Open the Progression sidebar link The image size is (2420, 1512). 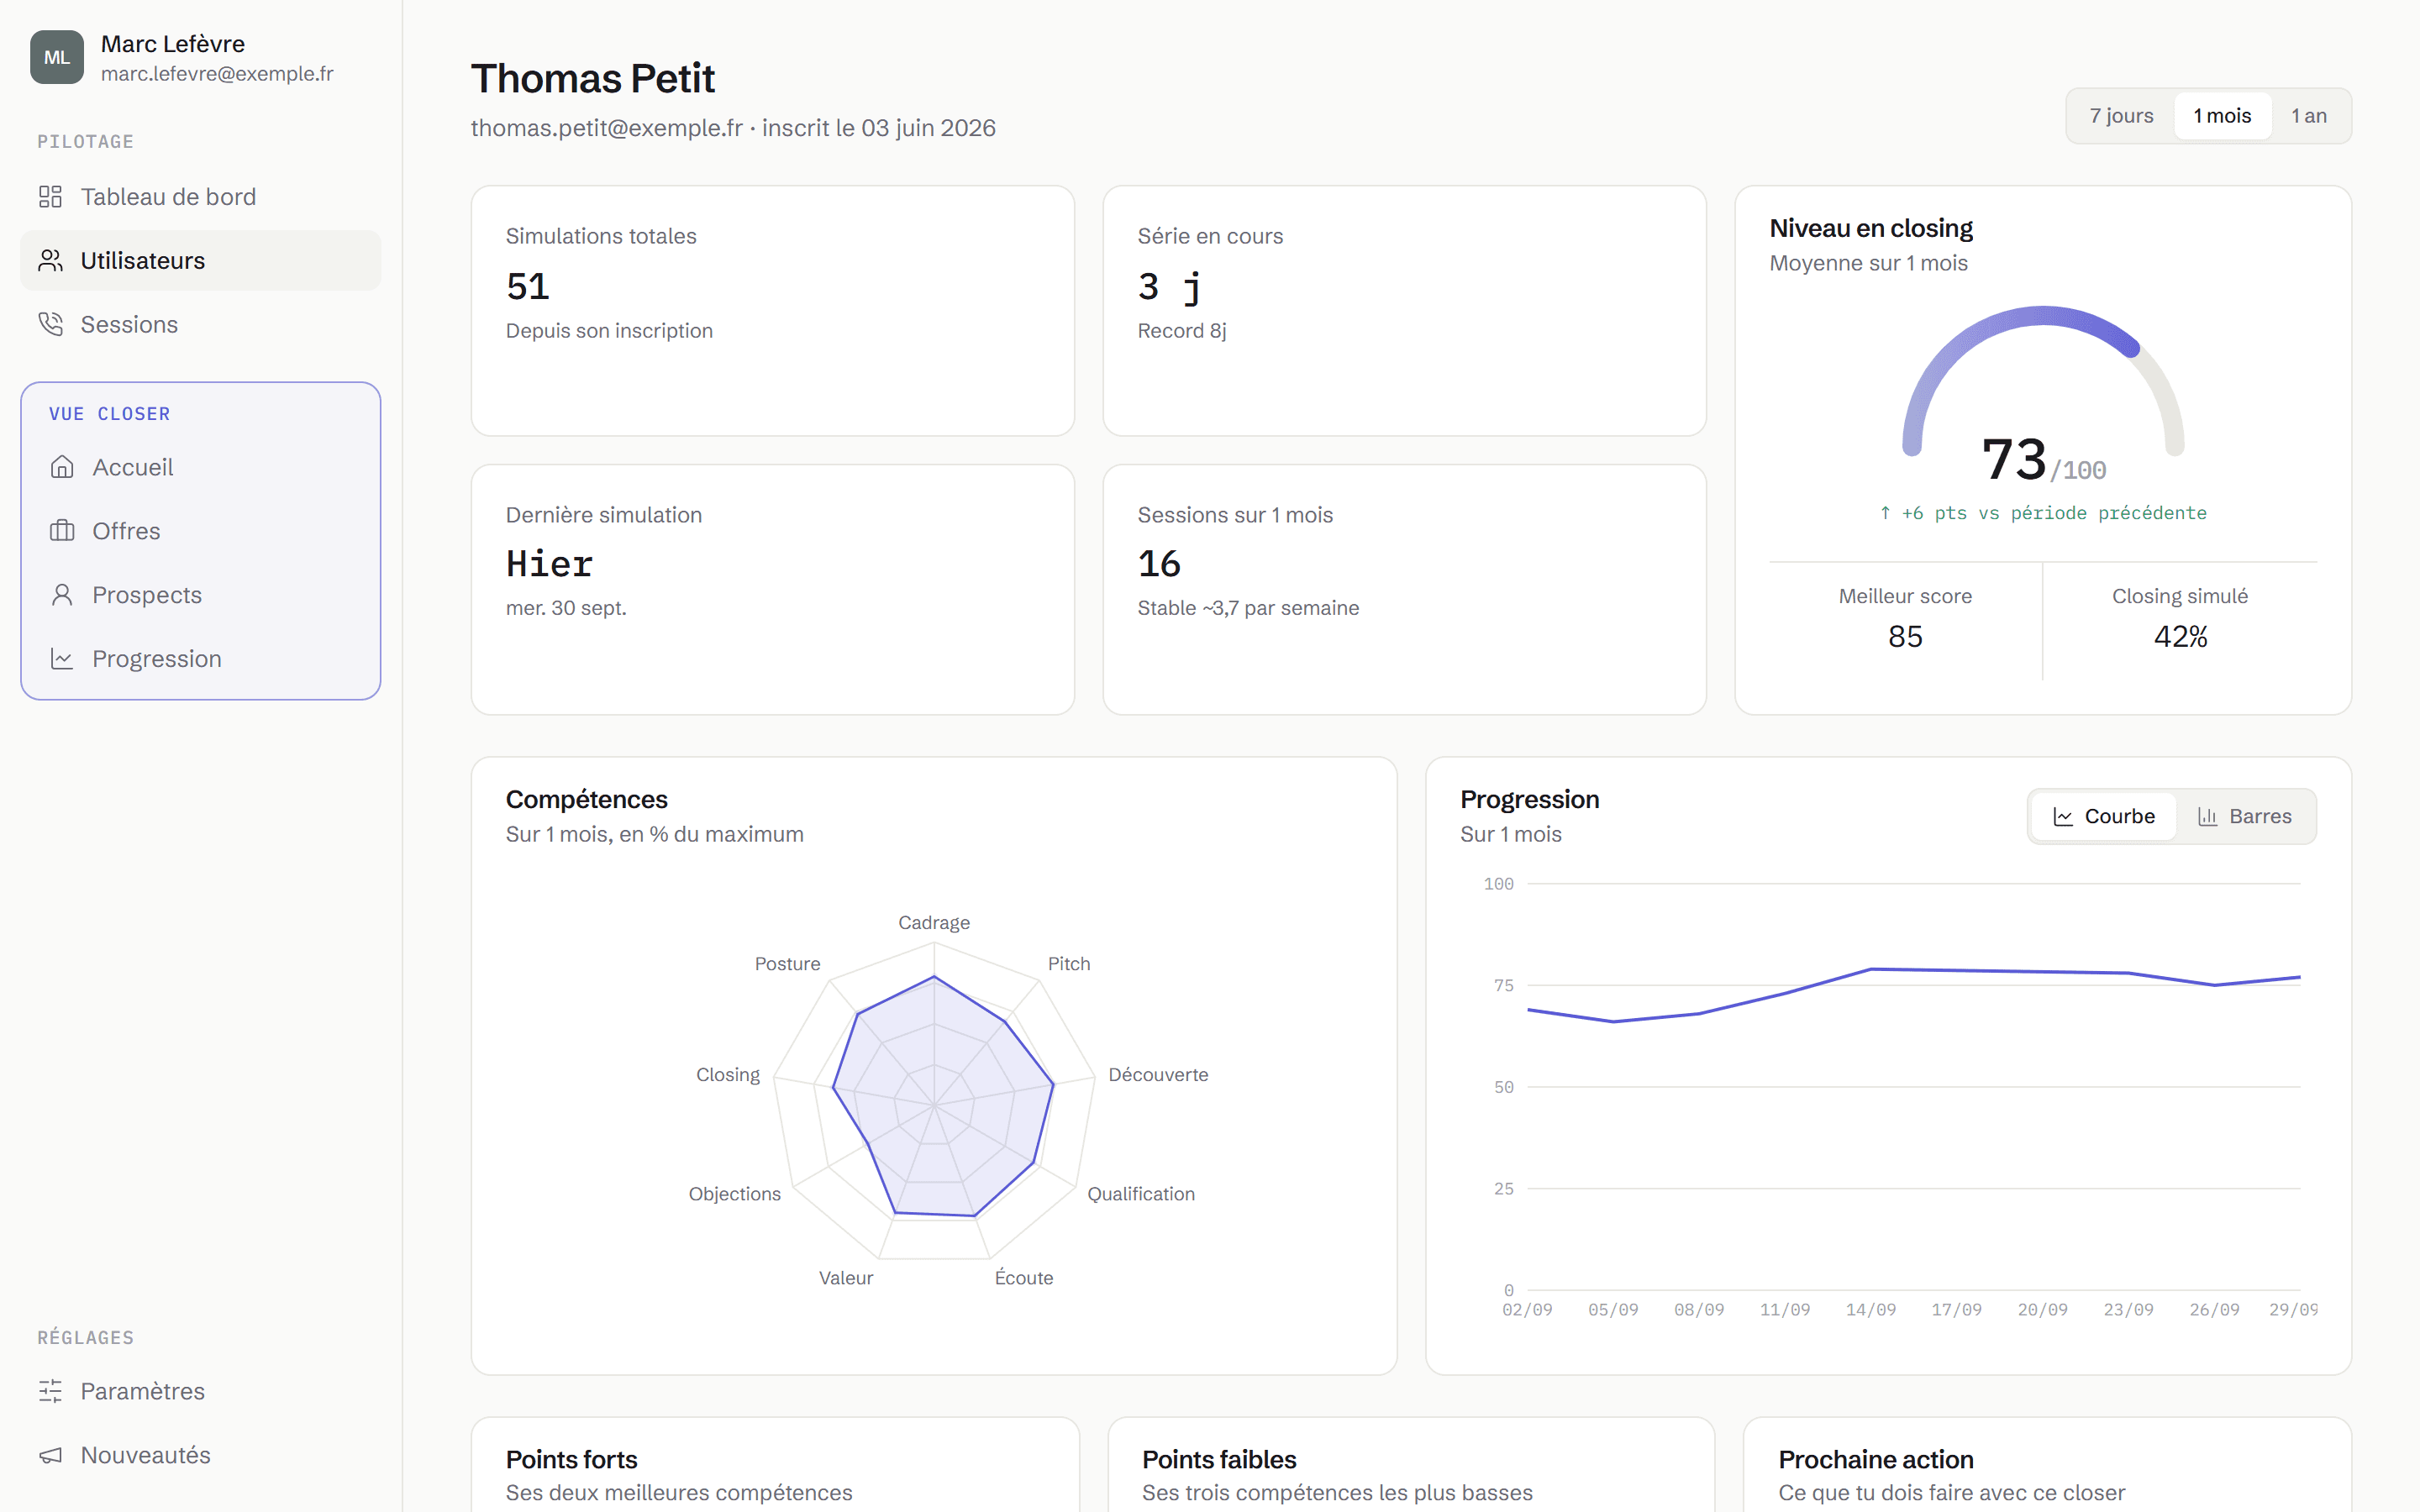click(x=200, y=659)
